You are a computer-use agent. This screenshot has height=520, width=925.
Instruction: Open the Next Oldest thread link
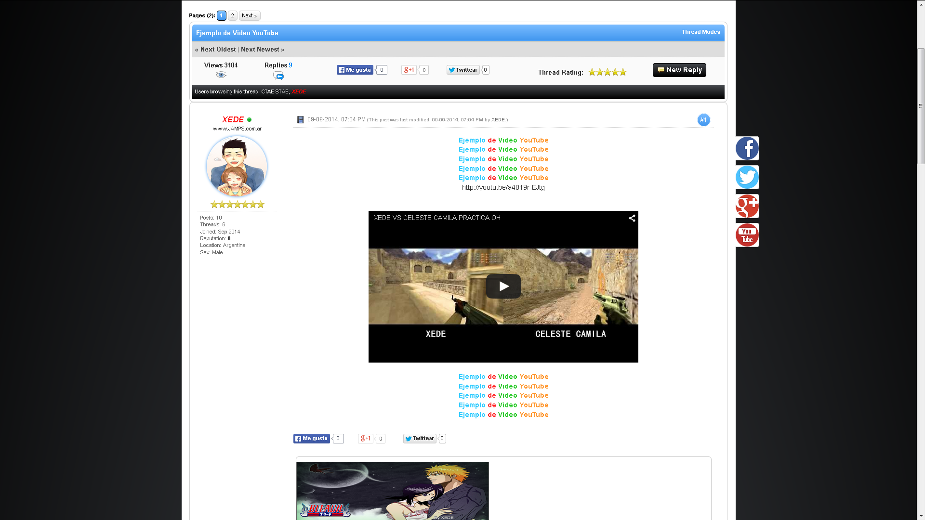click(218, 49)
